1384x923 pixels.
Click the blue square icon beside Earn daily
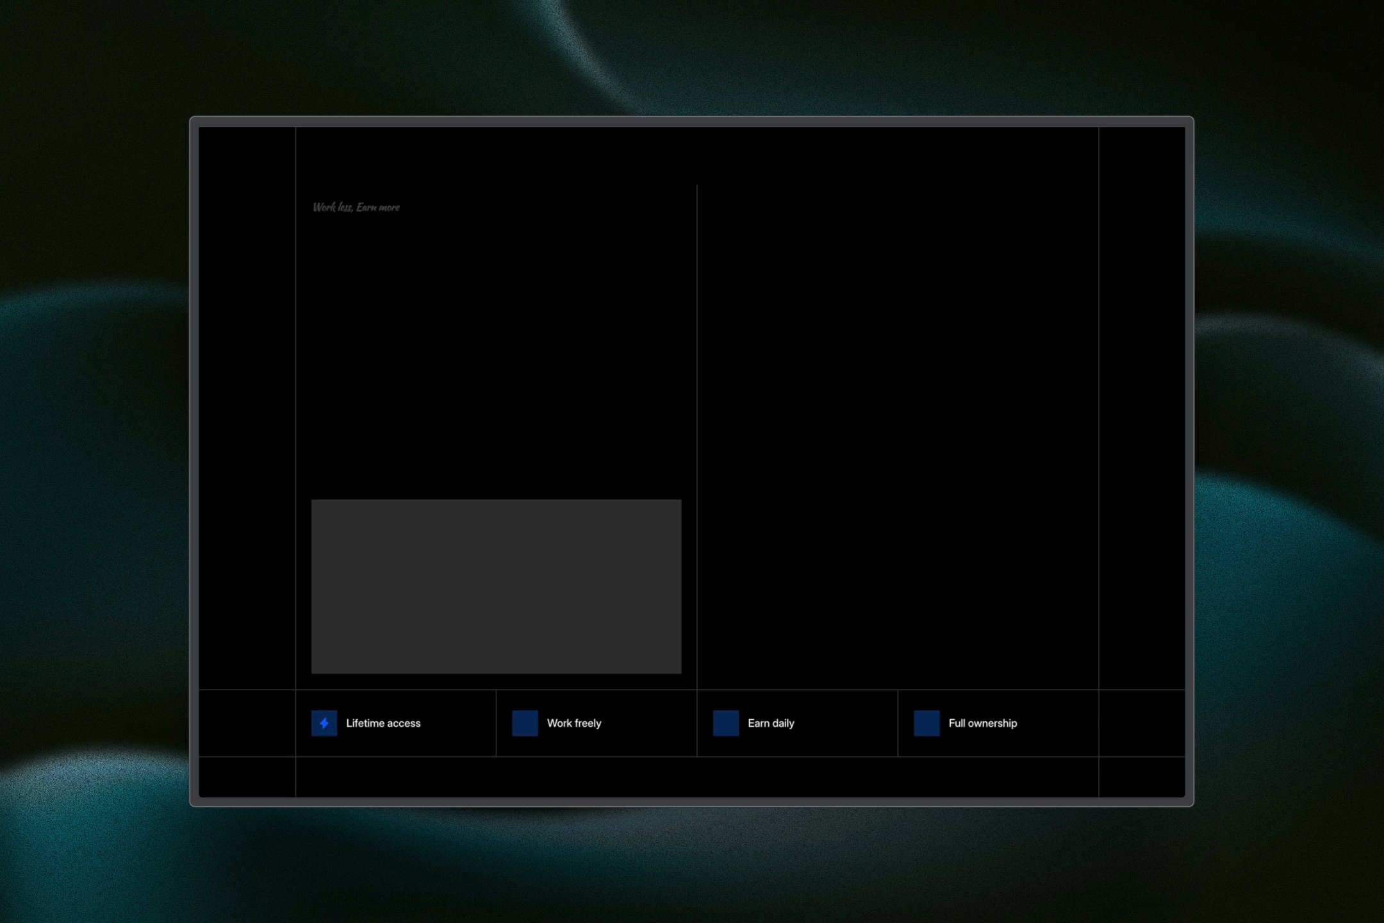(726, 723)
